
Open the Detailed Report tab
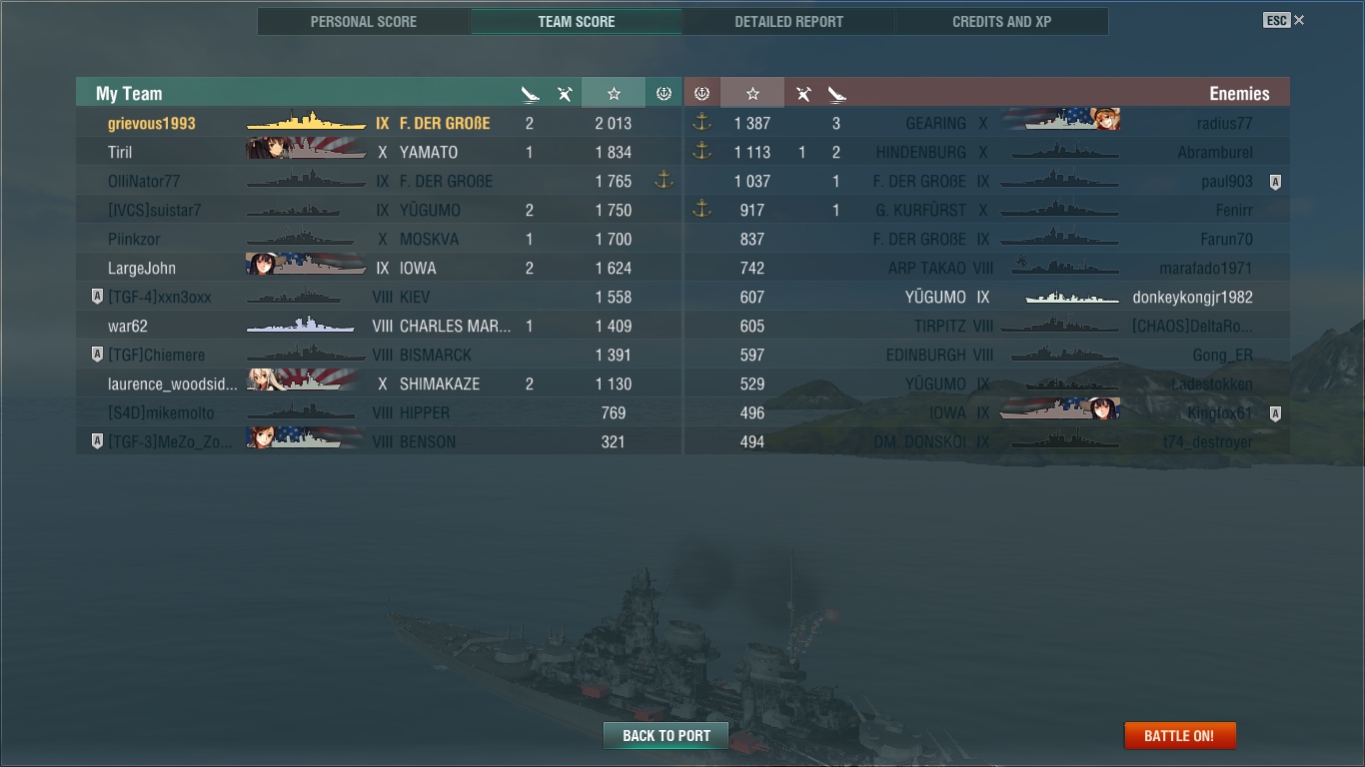788,21
